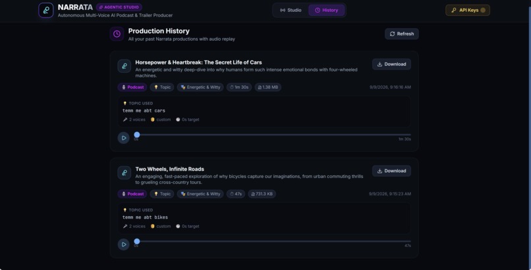Refresh the production history list

402,34
